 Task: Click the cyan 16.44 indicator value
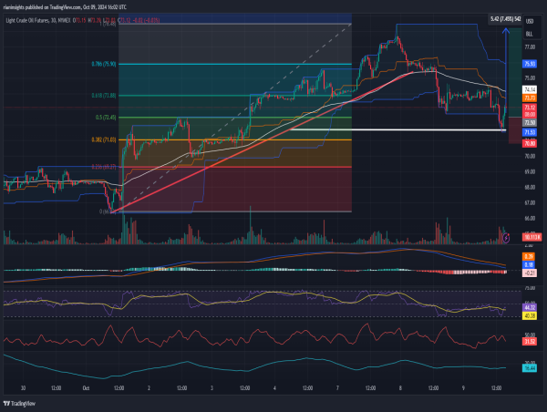tap(530, 368)
